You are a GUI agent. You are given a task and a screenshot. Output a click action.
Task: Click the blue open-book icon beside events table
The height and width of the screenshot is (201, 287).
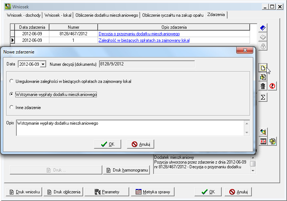coord(263,28)
